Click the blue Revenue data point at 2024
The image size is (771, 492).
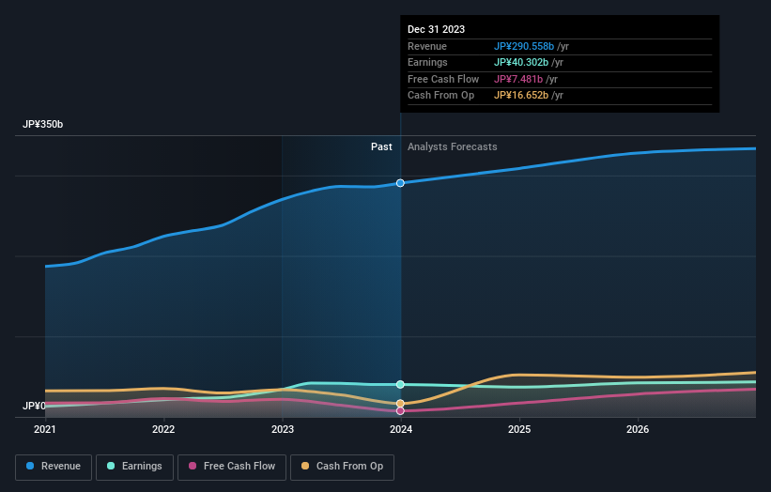click(x=400, y=183)
